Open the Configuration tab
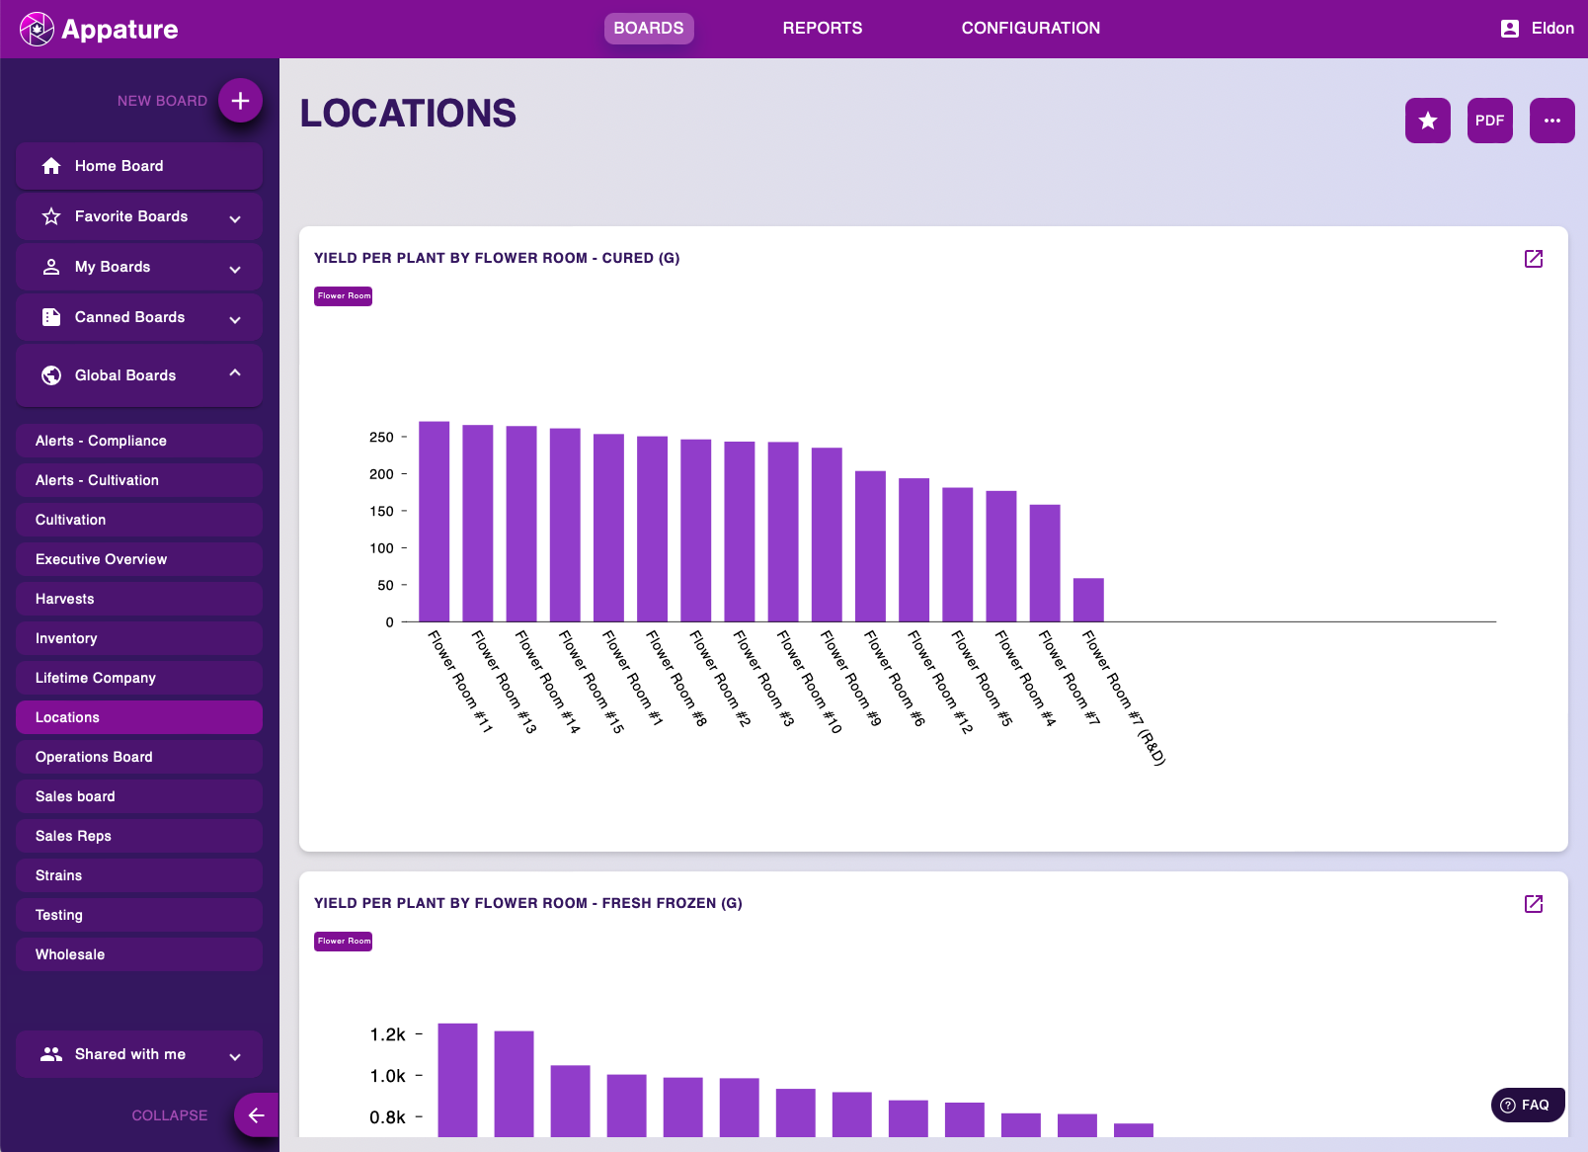The height and width of the screenshot is (1152, 1588). (1030, 29)
